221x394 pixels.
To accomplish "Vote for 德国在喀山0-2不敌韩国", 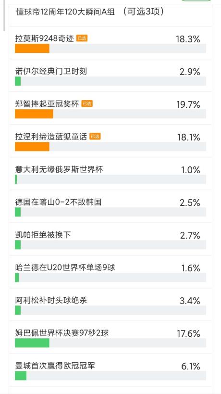I will click(110, 206).
